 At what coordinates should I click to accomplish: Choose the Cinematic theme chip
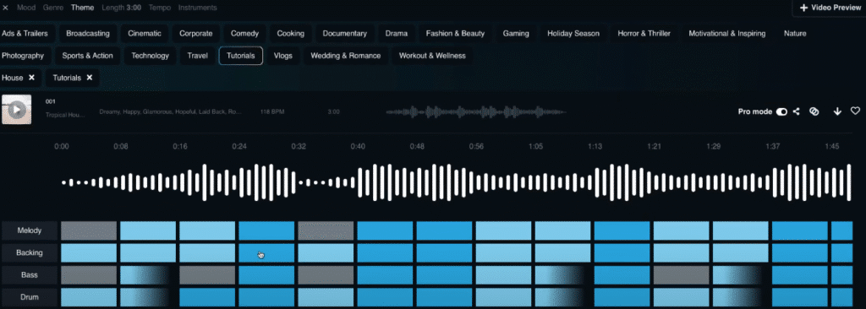pos(145,33)
